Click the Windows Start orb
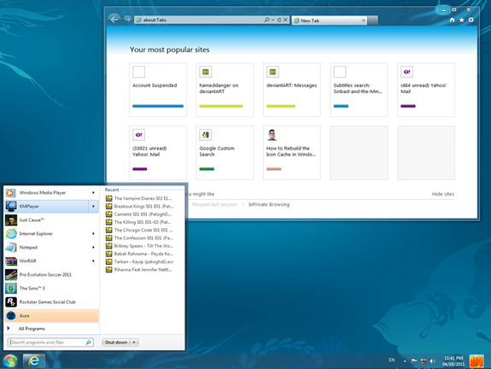The width and height of the screenshot is (491, 369). point(10,360)
